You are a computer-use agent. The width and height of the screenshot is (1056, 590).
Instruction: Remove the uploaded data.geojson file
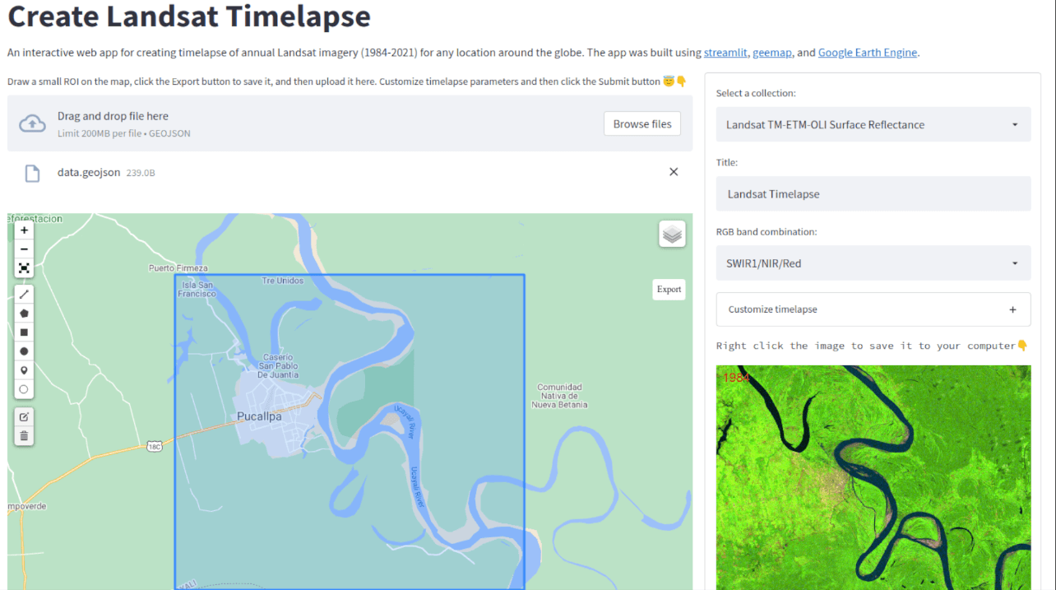674,171
